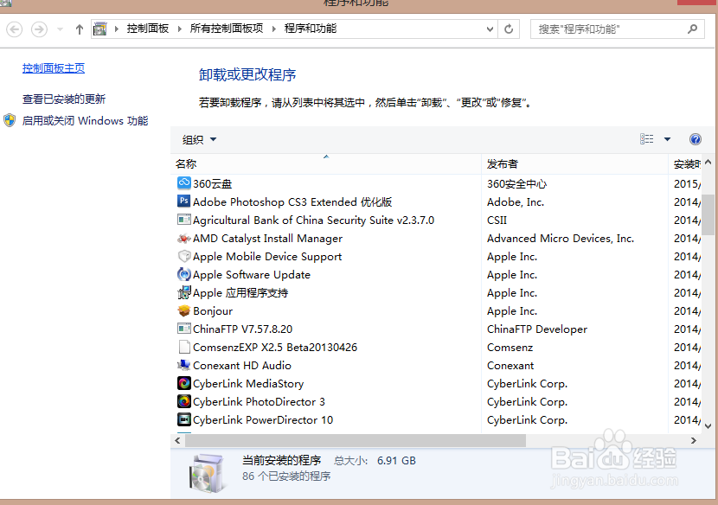
Task: Click the Apple 应用程序支持 icon
Action: click(183, 292)
